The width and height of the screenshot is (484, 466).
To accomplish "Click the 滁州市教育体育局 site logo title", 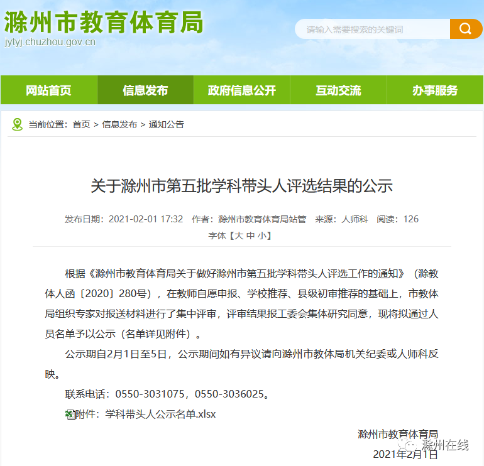I will click(104, 22).
